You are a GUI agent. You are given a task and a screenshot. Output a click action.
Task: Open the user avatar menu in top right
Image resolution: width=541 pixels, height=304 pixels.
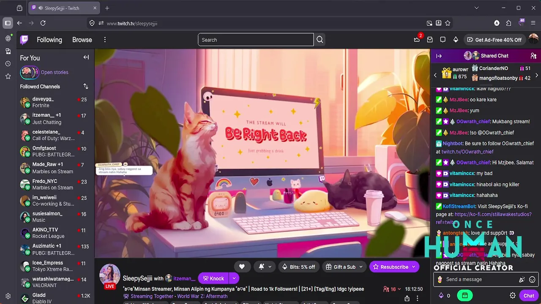click(x=533, y=39)
